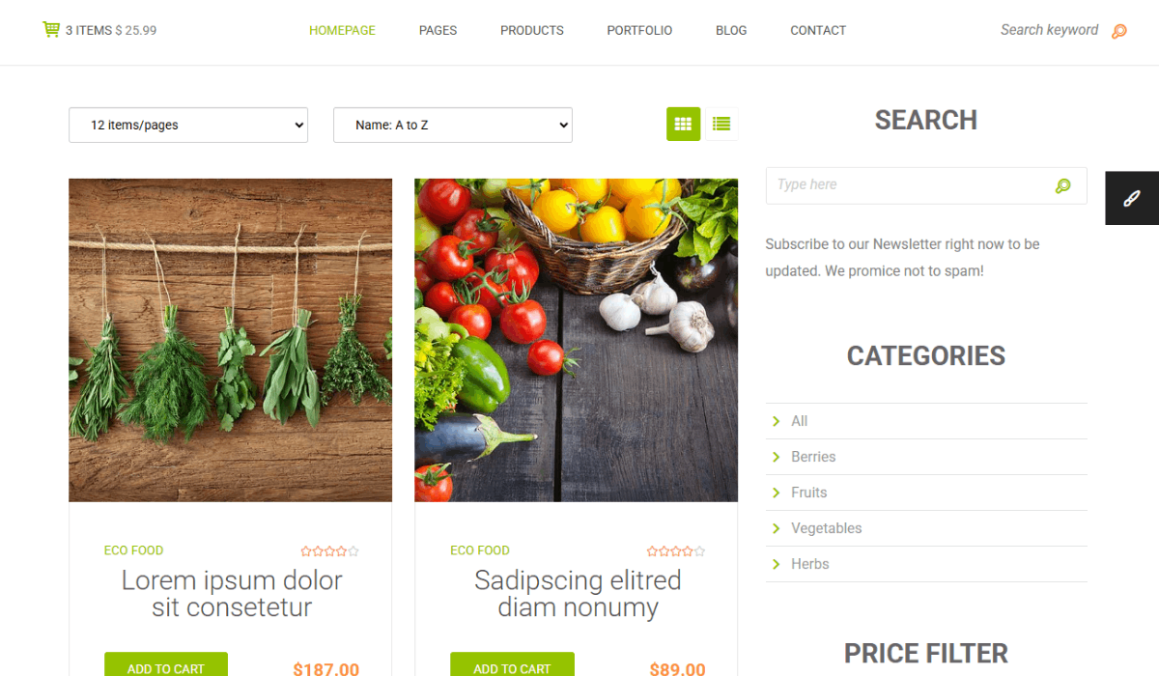Switch to list view layout
Screen dimensions: 1159x676
(x=721, y=124)
